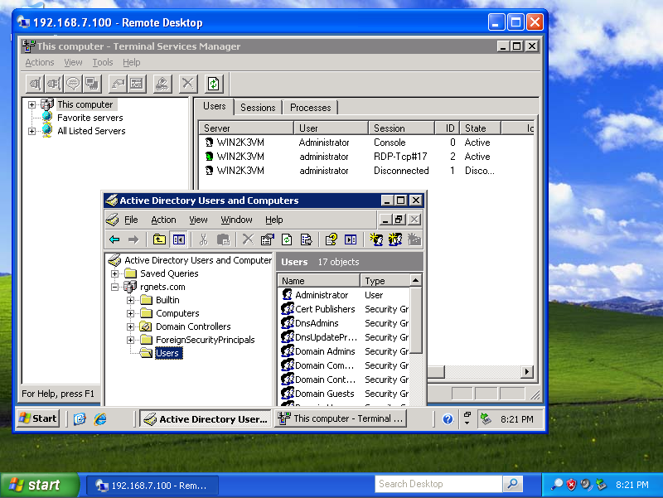Click the Cut scissors icon
Image resolution: width=663 pixels, height=498 pixels.
tap(203, 239)
